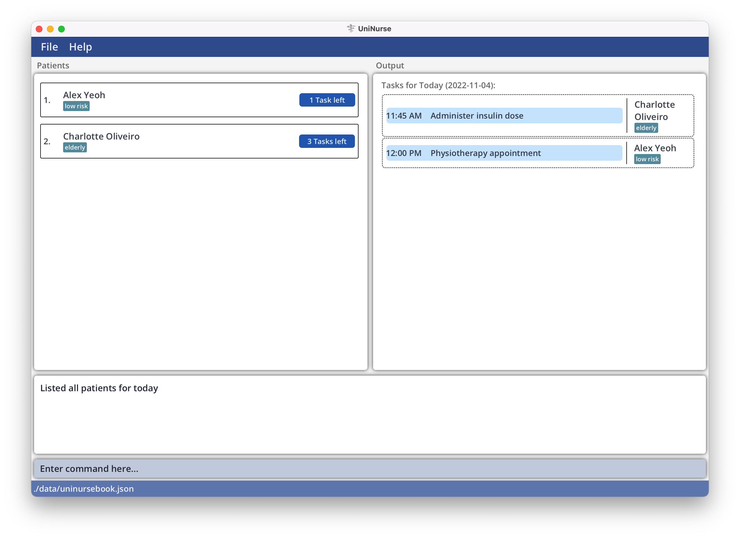Click Charlotte Oliveiro name in Output panel
The image size is (740, 538).
tap(654, 111)
